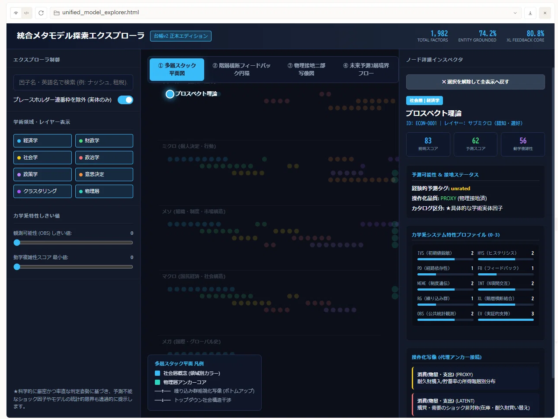The height and width of the screenshot is (419, 558).
Task: Toggle プレースホルダー連番枠を除外 switch
Action: [125, 100]
